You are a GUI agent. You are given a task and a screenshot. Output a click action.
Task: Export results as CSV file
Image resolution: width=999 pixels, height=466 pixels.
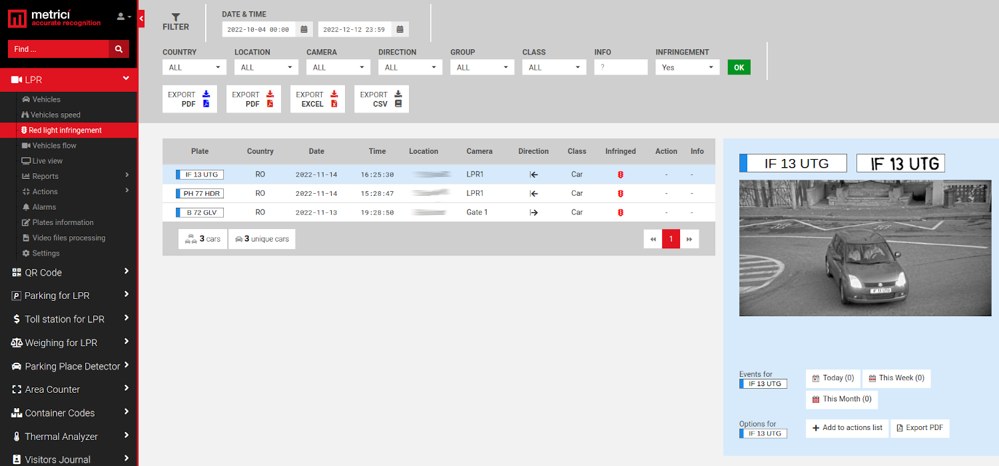[382, 99]
